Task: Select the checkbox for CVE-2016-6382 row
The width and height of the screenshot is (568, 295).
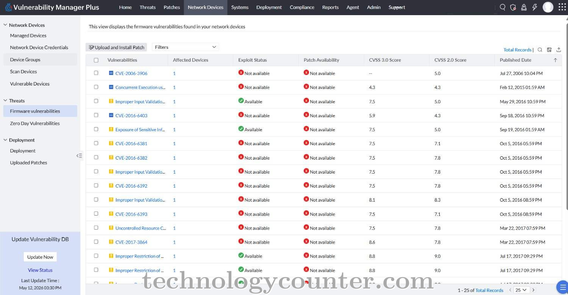Action: pos(96,157)
